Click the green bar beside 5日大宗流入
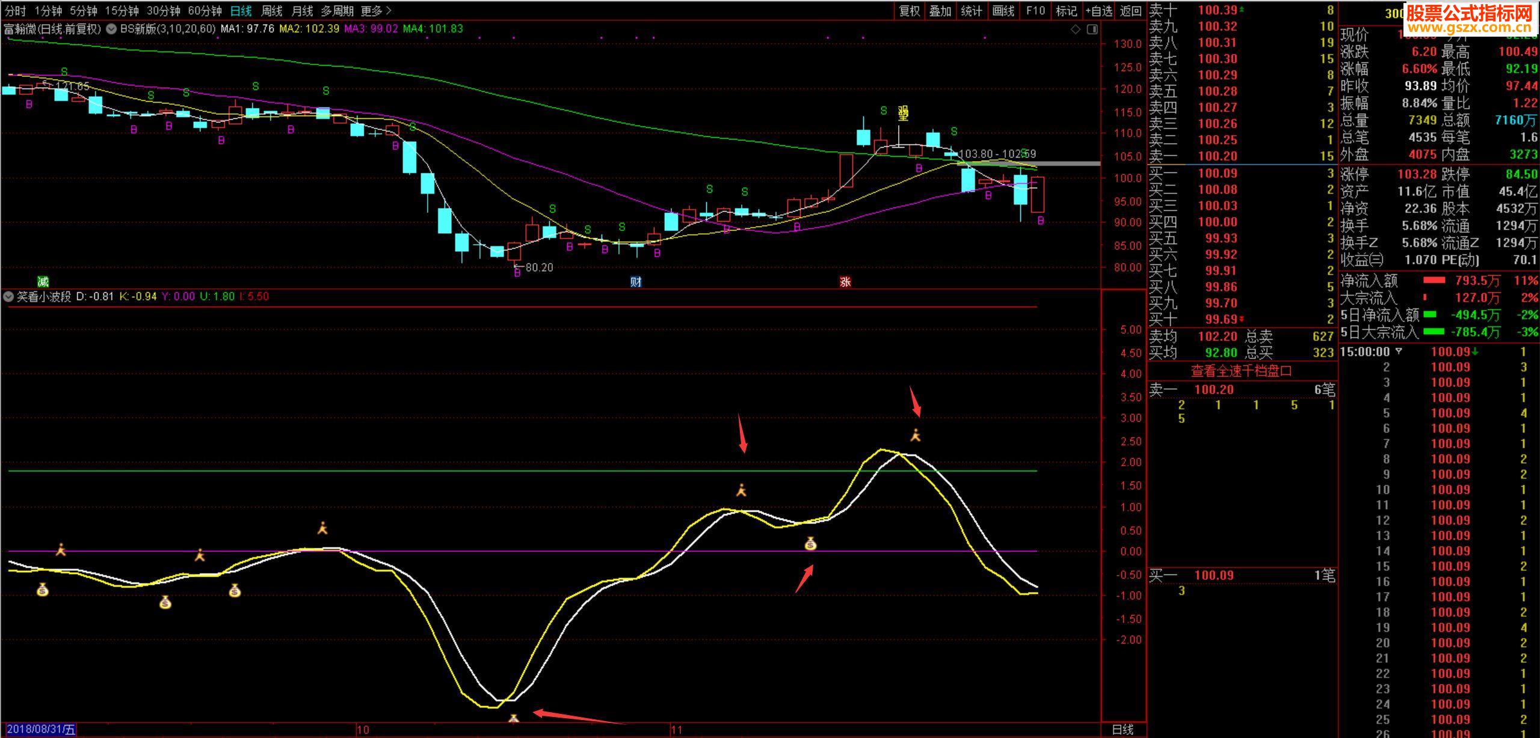This screenshot has width=1540, height=738. click(x=1434, y=332)
